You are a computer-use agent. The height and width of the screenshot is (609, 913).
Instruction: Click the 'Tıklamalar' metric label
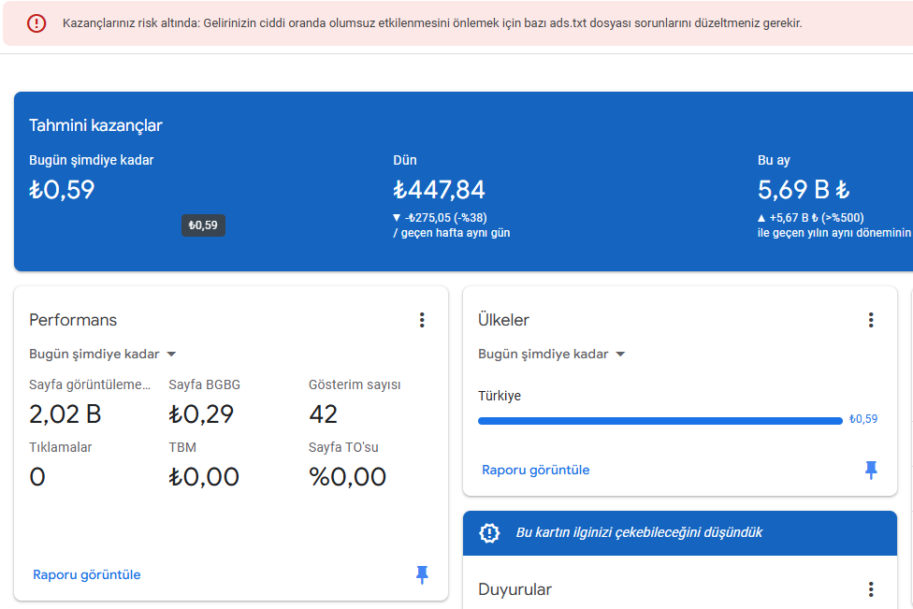pyautogui.click(x=61, y=448)
